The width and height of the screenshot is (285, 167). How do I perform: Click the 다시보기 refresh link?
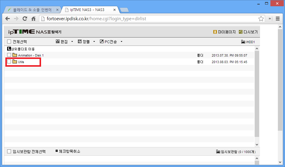click(248, 32)
